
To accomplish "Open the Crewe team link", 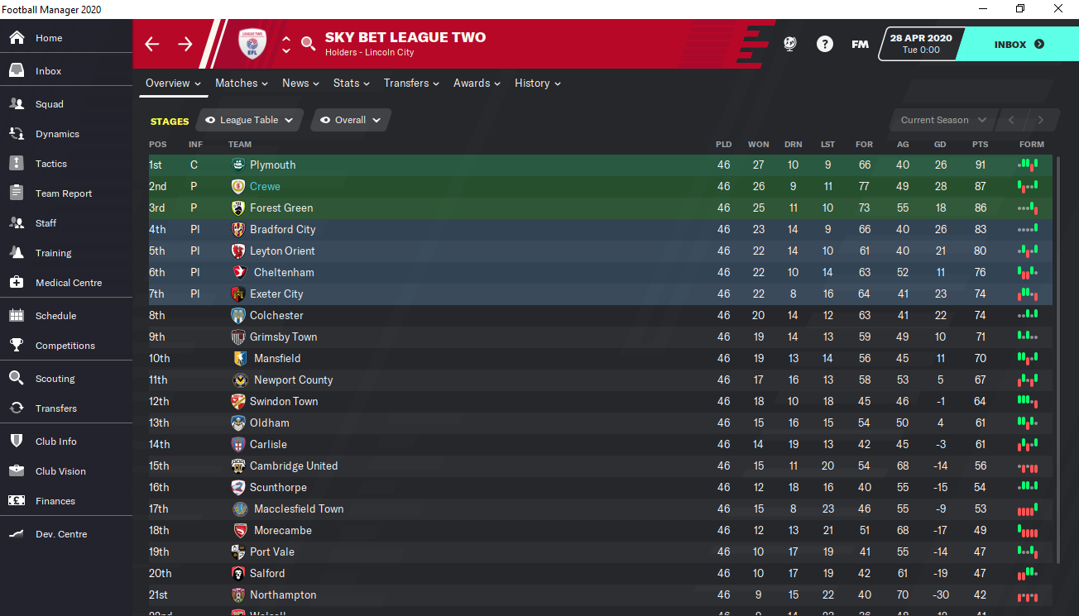I will click(x=265, y=186).
